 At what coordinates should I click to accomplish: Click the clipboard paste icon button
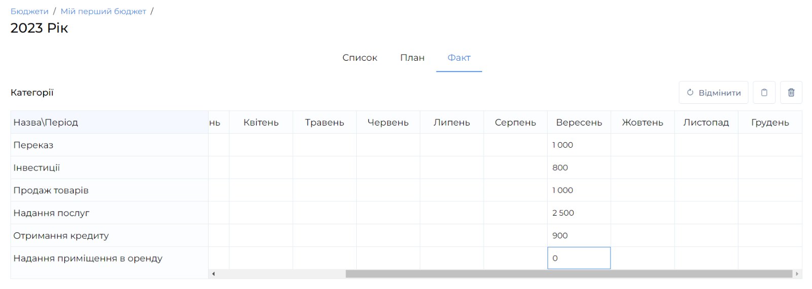tap(764, 93)
